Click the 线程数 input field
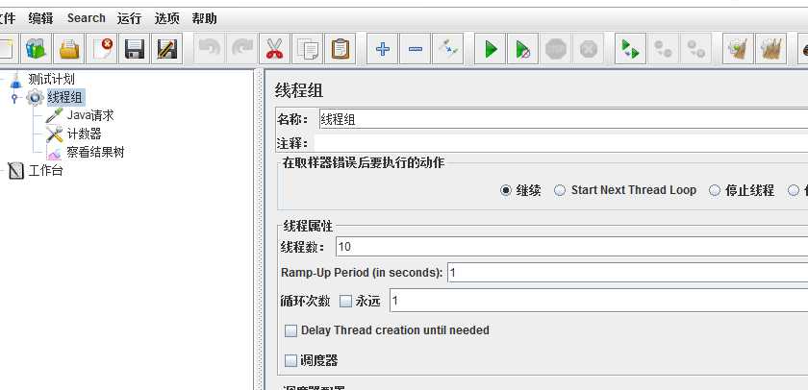This screenshot has width=808, height=390. [x=571, y=247]
